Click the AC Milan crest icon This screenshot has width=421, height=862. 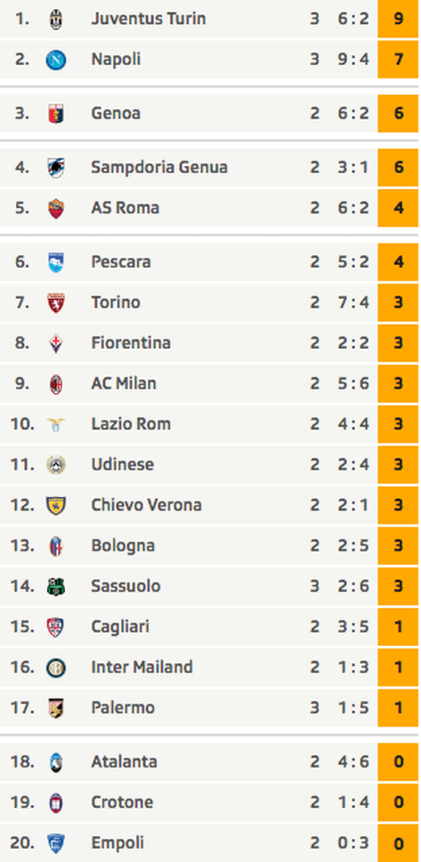pyautogui.click(x=56, y=384)
